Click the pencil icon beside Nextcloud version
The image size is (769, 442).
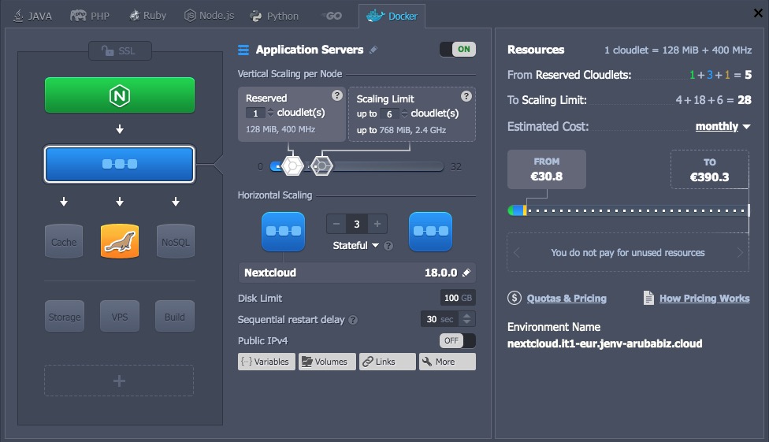pyautogui.click(x=466, y=273)
